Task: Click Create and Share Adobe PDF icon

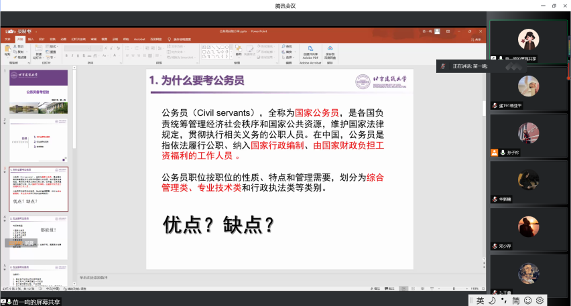Action: click(309, 51)
